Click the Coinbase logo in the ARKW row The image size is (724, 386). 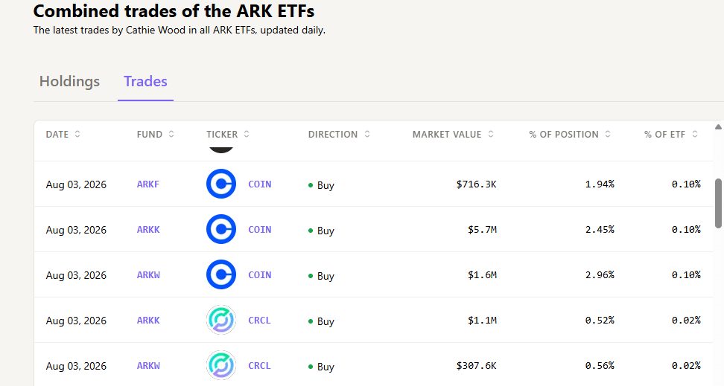tap(221, 275)
